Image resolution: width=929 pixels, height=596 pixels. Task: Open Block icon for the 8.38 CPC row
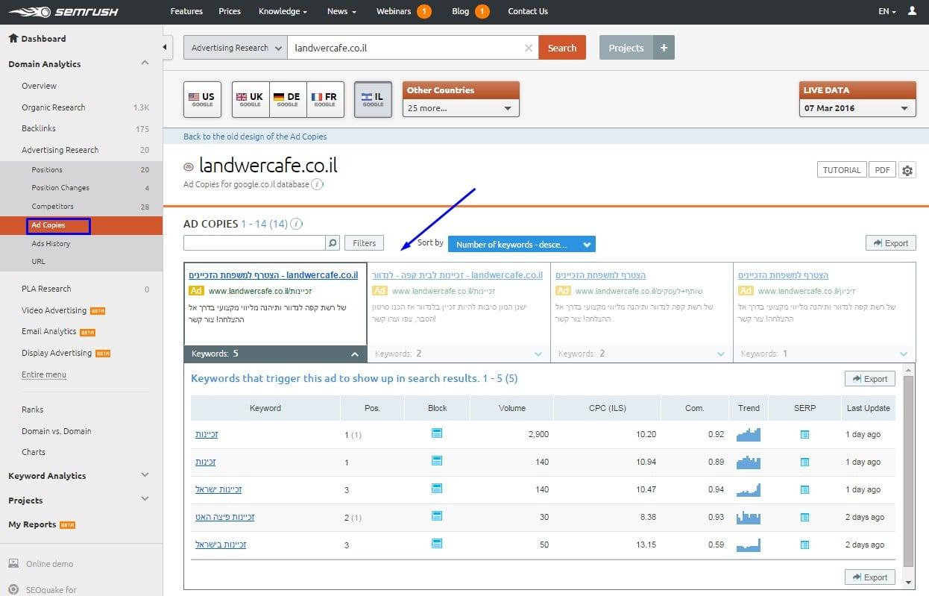pos(437,516)
